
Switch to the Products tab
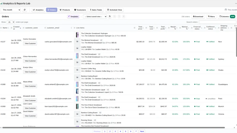point(65,10)
